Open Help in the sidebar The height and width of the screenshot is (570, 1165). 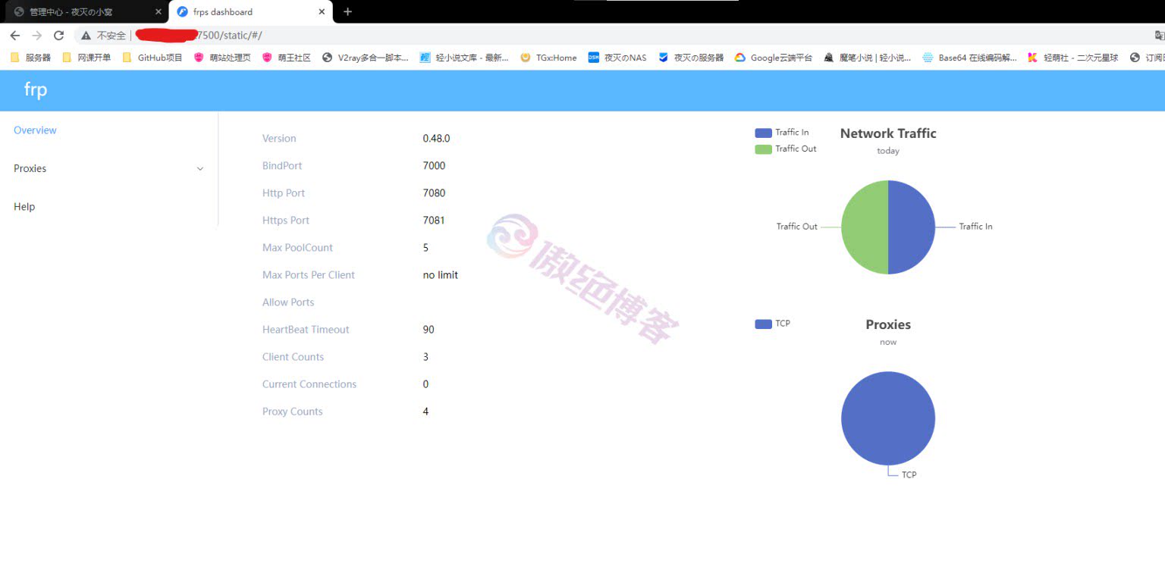pyautogui.click(x=24, y=206)
